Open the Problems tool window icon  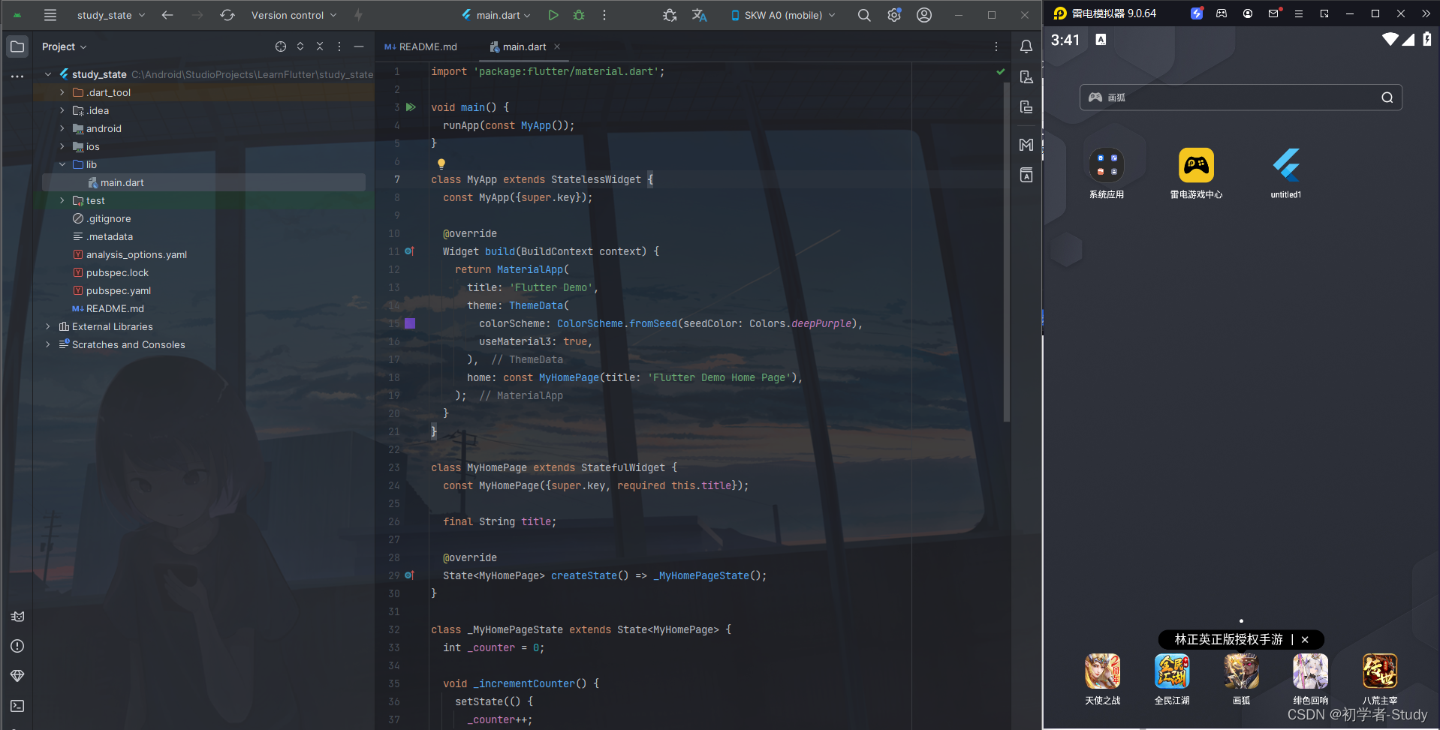click(17, 646)
